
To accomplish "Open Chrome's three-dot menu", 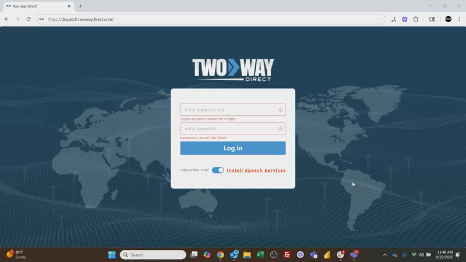I will [459, 19].
